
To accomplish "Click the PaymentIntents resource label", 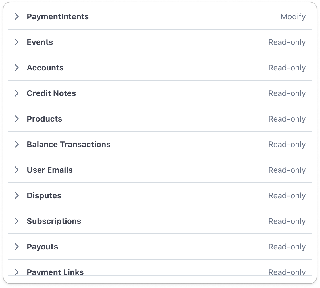I will (58, 16).
